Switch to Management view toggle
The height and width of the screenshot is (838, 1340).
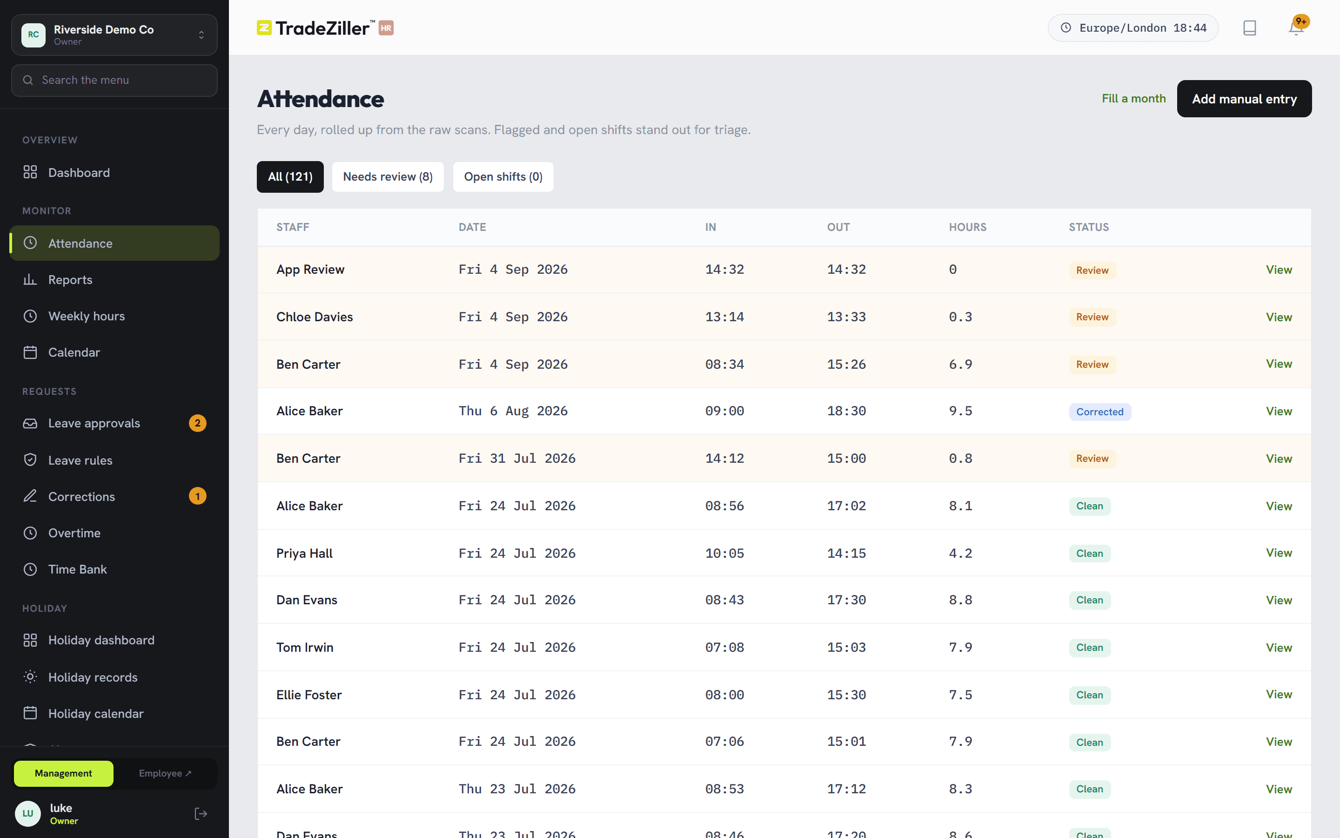click(64, 773)
